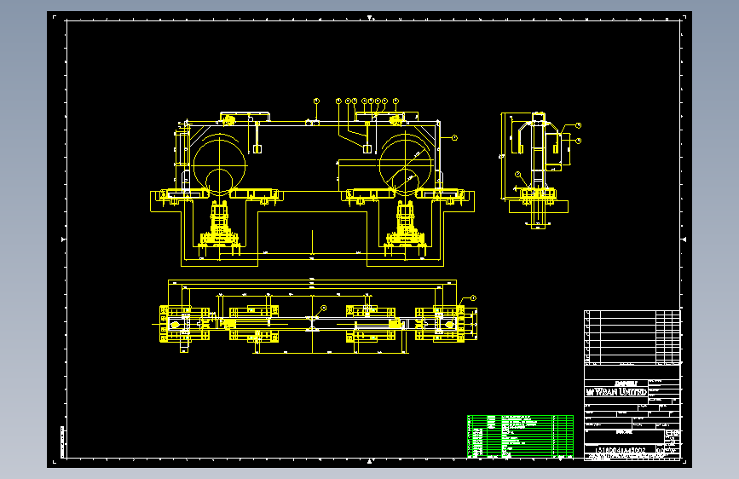Click the green parts list table
Viewport: 739px width, 479px height.
pyautogui.click(x=520, y=436)
